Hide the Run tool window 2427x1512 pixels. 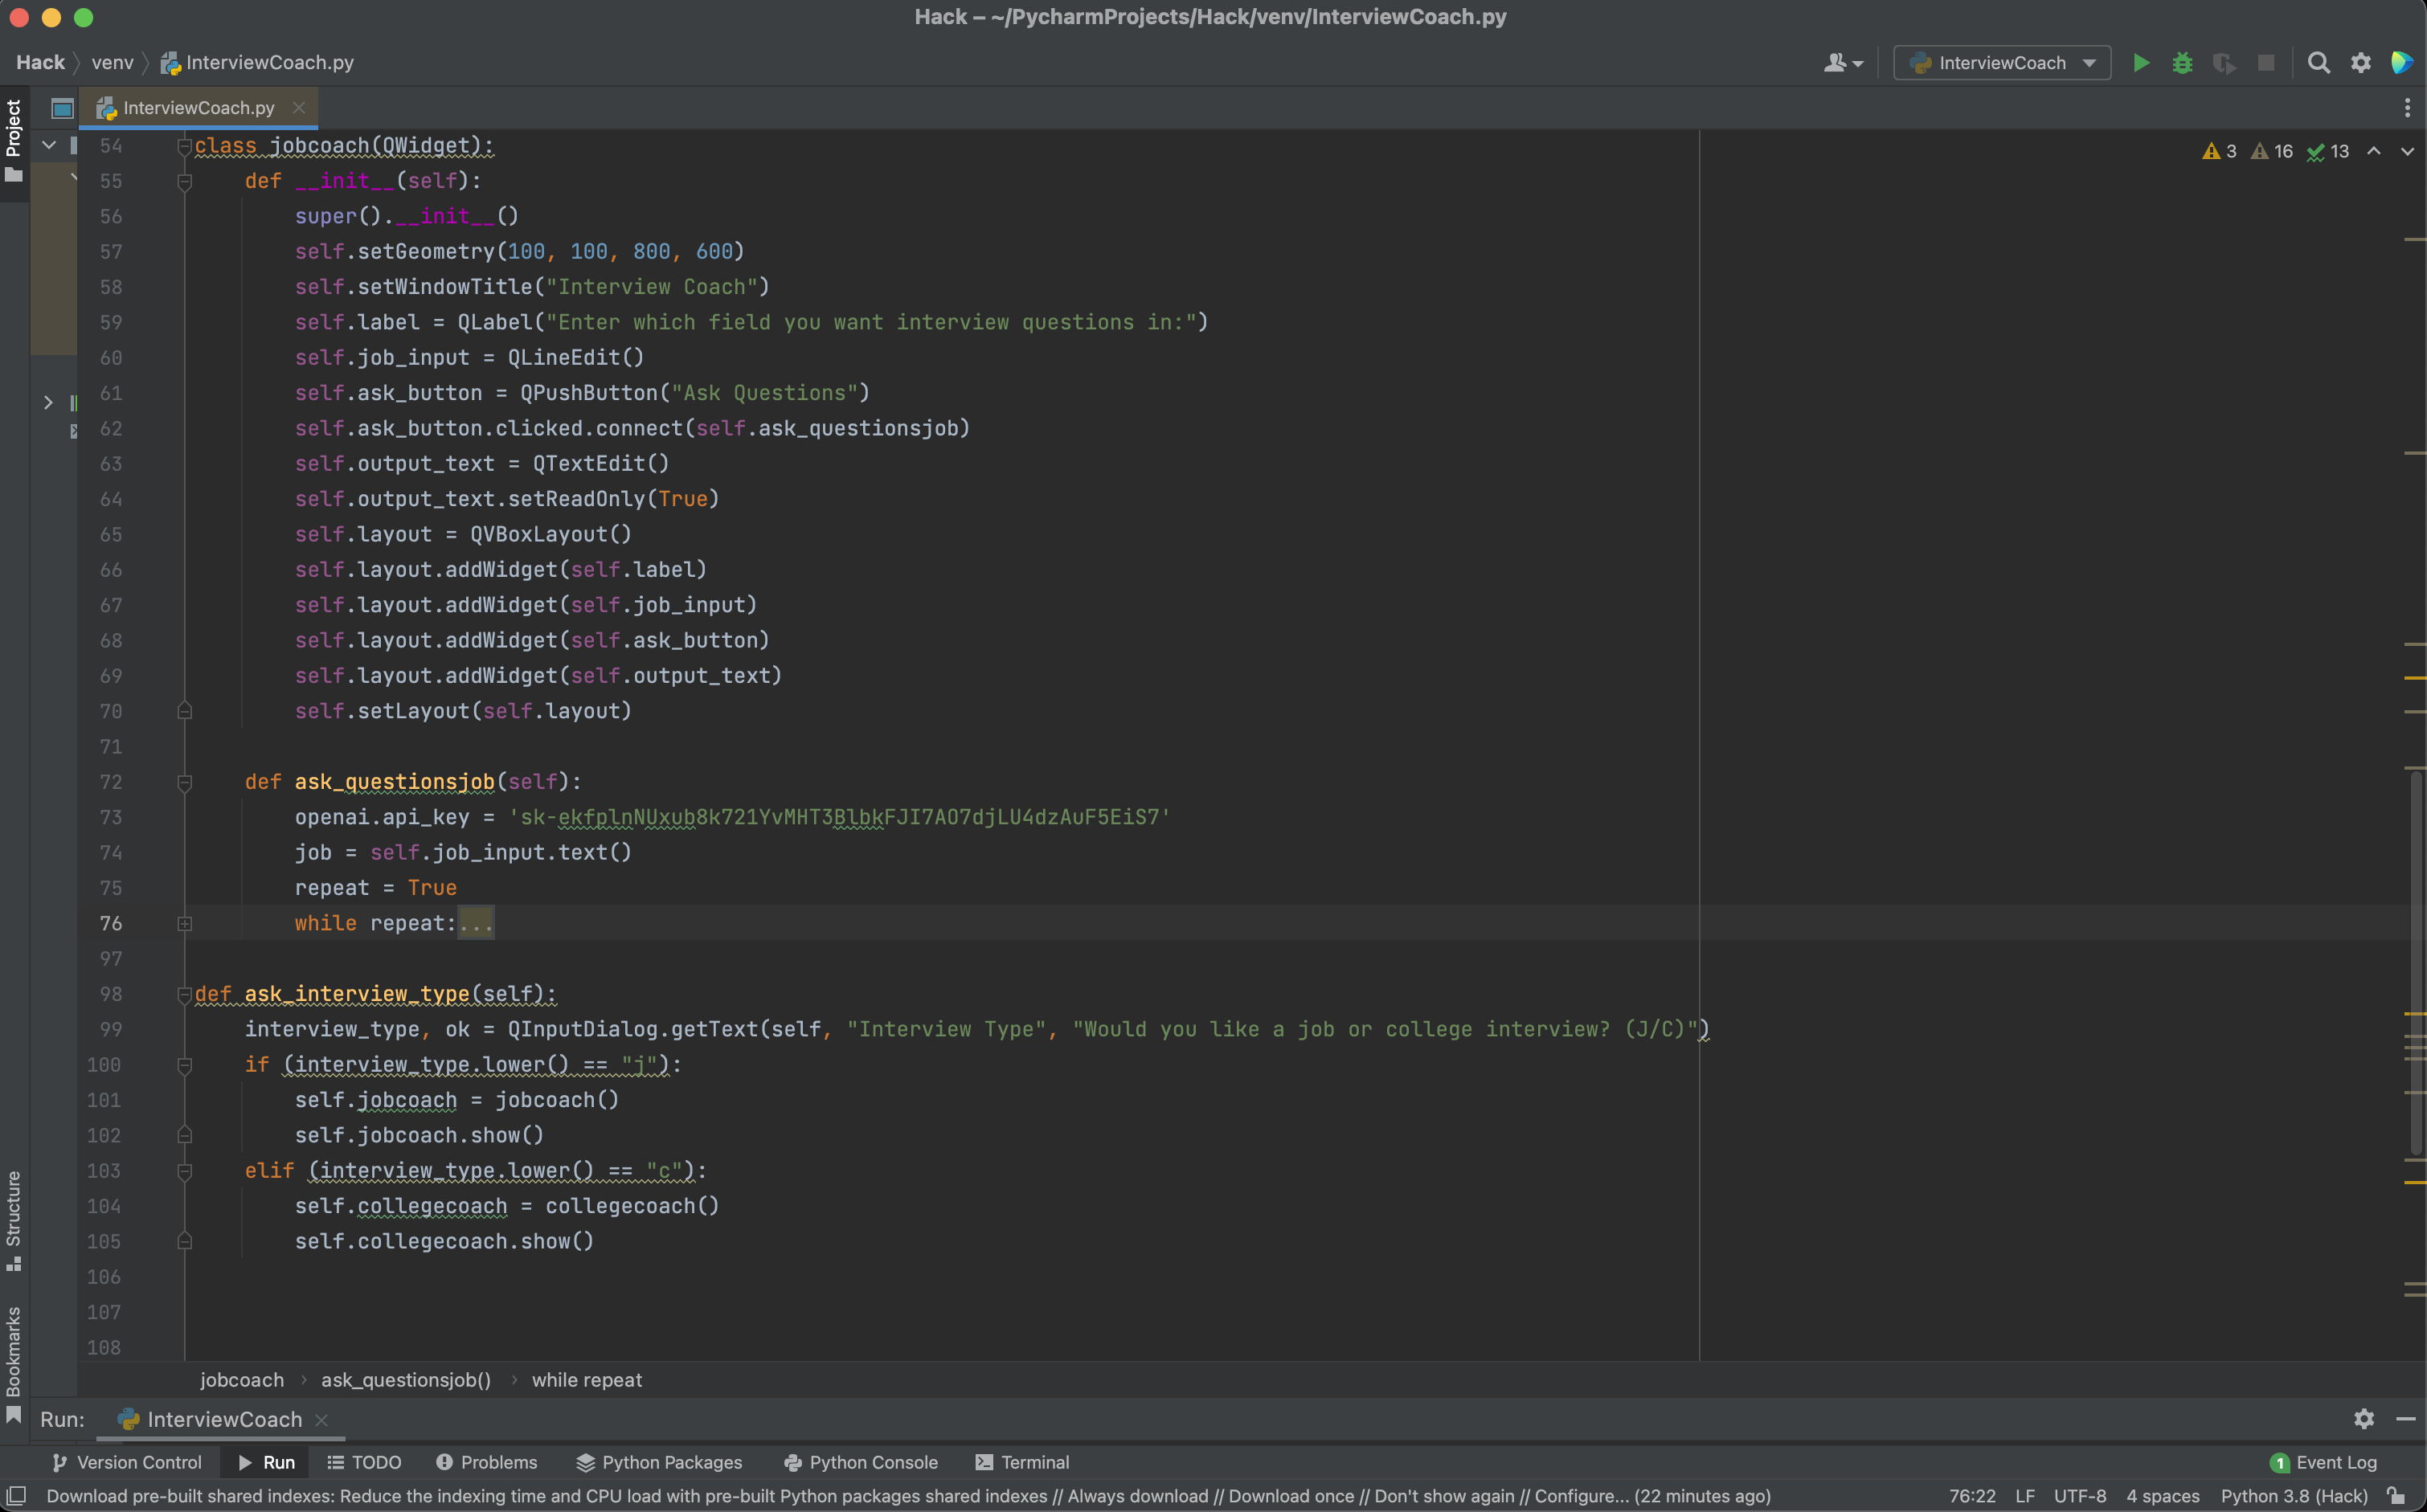pos(2405,1418)
